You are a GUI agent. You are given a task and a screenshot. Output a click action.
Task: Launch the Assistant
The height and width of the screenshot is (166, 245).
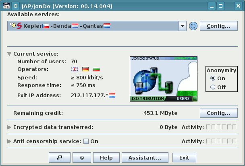(x=145, y=158)
